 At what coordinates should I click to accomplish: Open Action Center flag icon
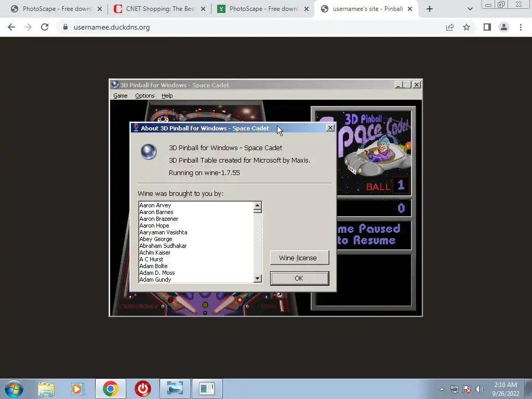[x=467, y=389]
